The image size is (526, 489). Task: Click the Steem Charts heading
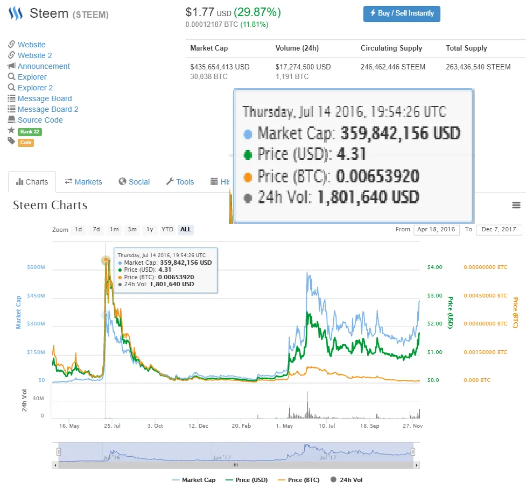[x=50, y=205]
